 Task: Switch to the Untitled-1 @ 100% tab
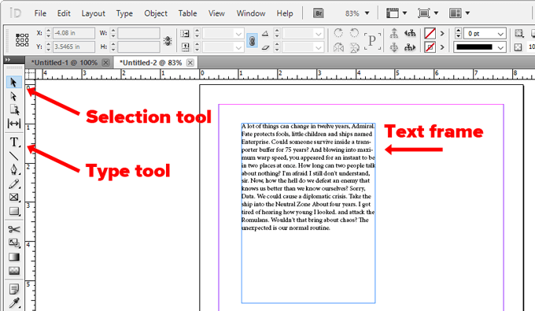65,63
